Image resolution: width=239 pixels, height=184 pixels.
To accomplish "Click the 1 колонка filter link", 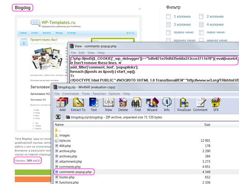I will (x=182, y=16).
